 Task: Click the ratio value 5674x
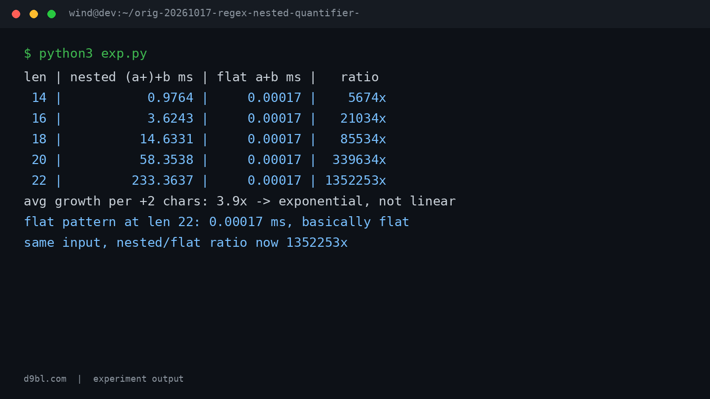coord(367,98)
